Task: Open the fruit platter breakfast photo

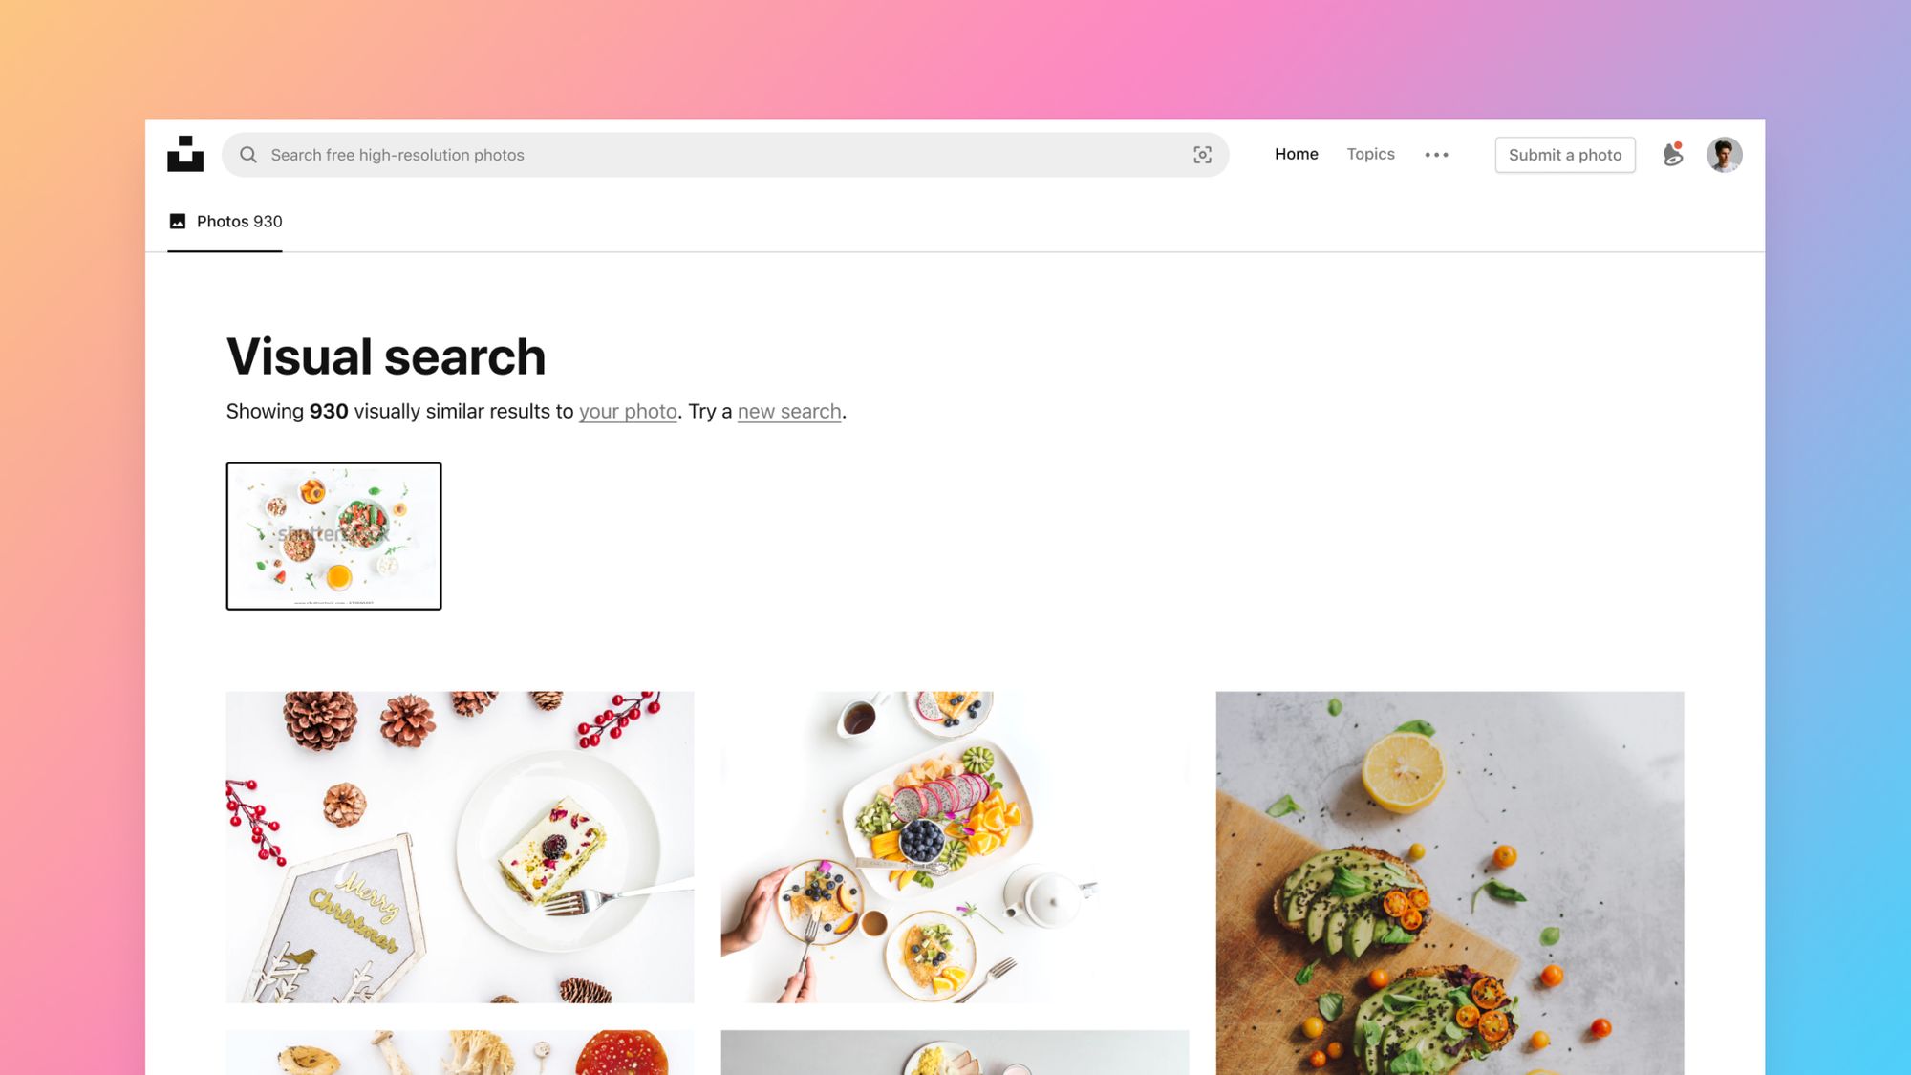Action: click(955, 847)
